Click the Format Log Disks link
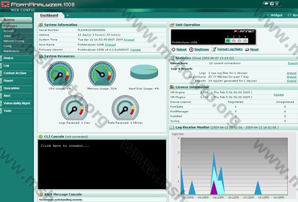The image size is (298, 202). point(230,49)
